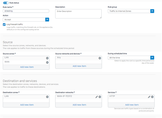The height and width of the screenshot is (118, 162).
Task: Edit the HTTP service entry
Action: tap(149, 97)
